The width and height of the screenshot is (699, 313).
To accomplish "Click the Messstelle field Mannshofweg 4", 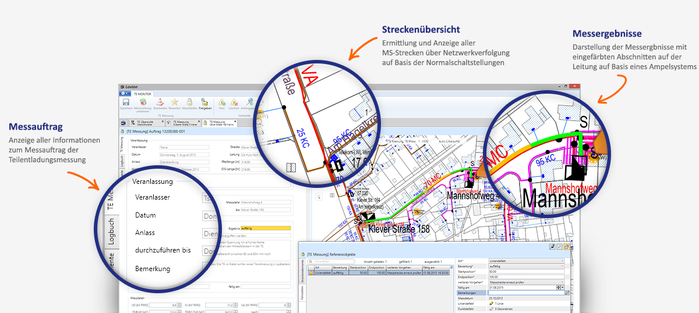I will point(265,202).
